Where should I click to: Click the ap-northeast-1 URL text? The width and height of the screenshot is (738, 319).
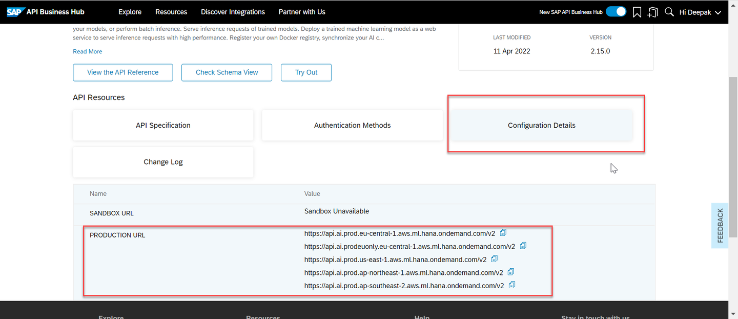pos(404,273)
